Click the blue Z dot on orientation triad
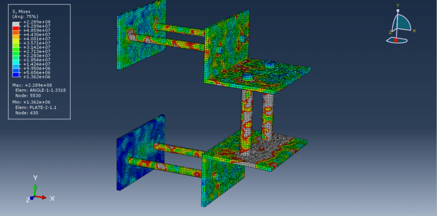Screen dimensions: 437x216 [x=32, y=198]
